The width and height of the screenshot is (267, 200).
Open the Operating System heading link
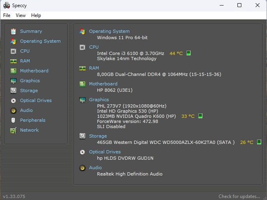click(x=109, y=31)
